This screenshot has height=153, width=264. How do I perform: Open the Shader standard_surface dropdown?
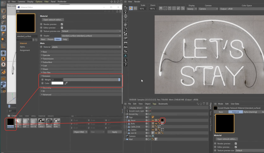tap(91, 36)
